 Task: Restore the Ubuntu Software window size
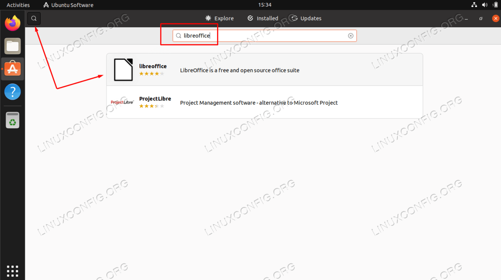(x=481, y=19)
